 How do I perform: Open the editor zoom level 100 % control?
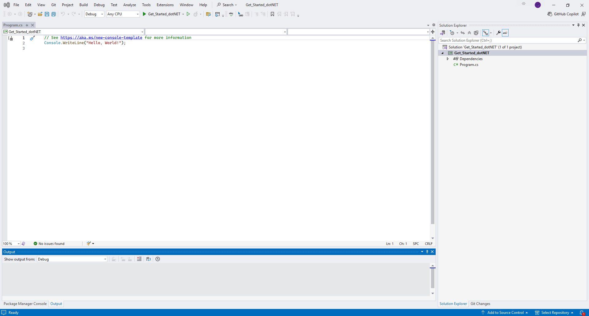pos(11,244)
